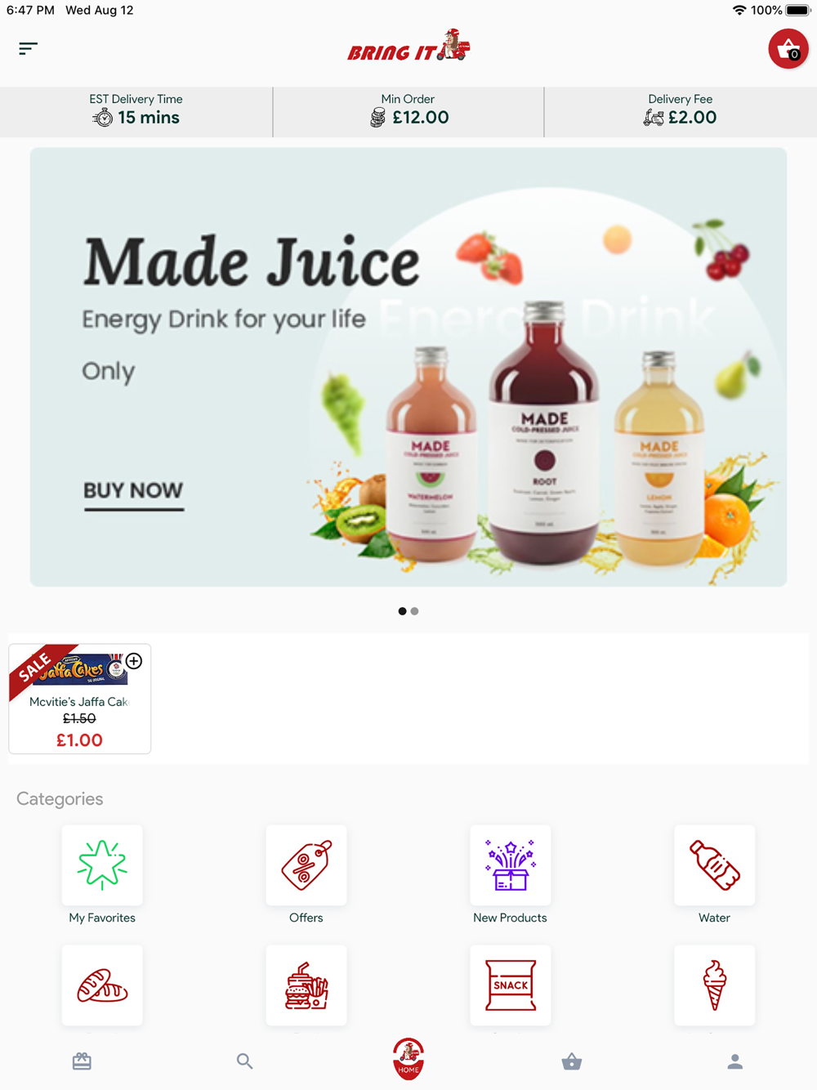Tap the Made Juice promotional banner

(408, 367)
